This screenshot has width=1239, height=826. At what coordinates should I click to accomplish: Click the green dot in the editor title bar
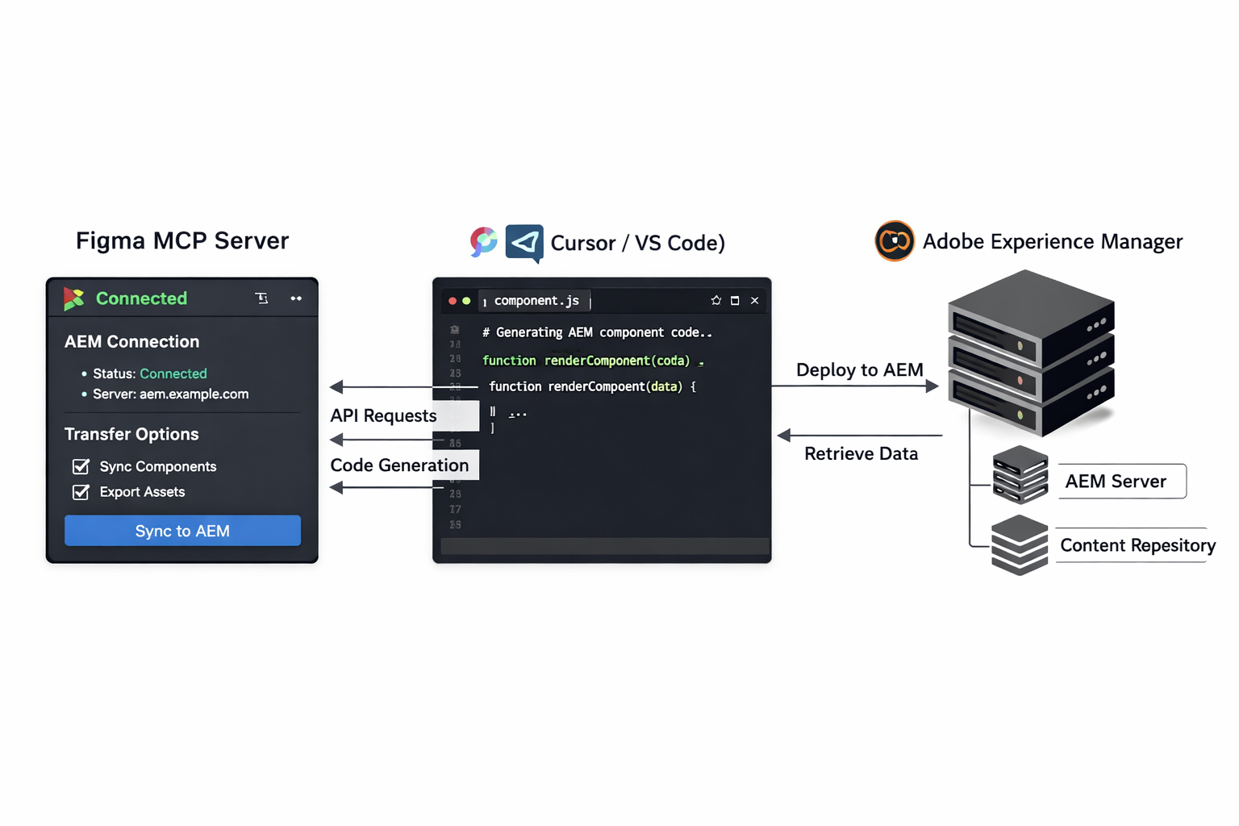(466, 301)
